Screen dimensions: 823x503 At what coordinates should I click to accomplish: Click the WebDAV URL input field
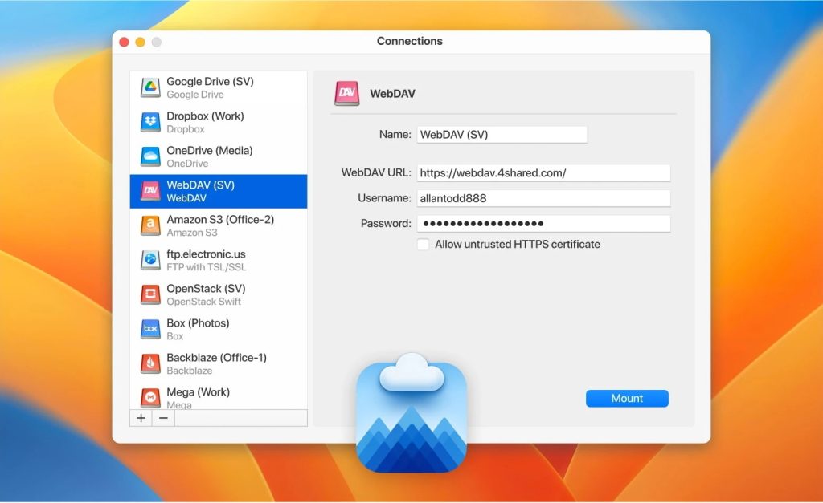(x=544, y=173)
